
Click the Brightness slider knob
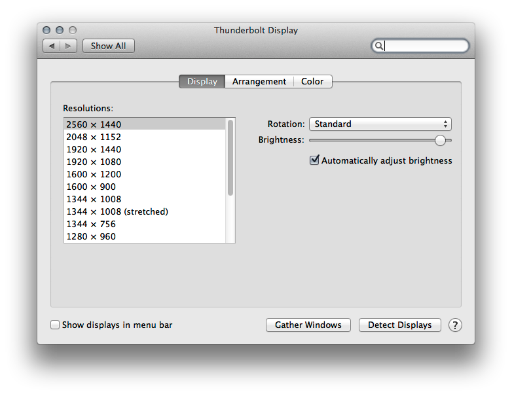point(440,140)
